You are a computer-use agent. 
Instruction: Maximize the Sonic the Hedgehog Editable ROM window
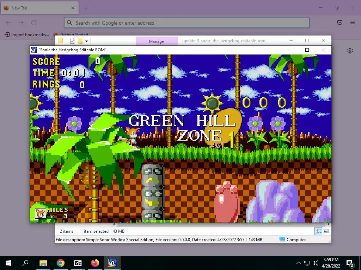point(307,50)
